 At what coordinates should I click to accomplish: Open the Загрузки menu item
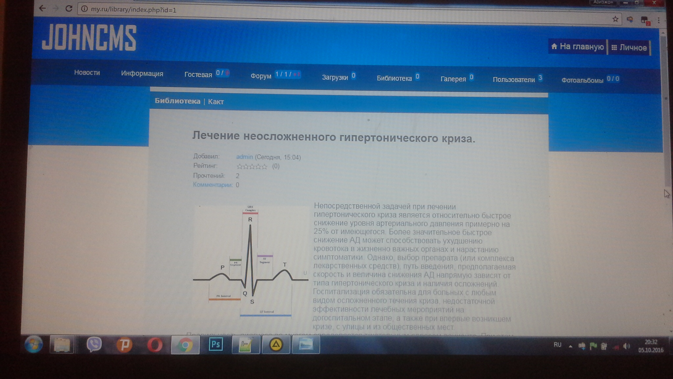(335, 77)
